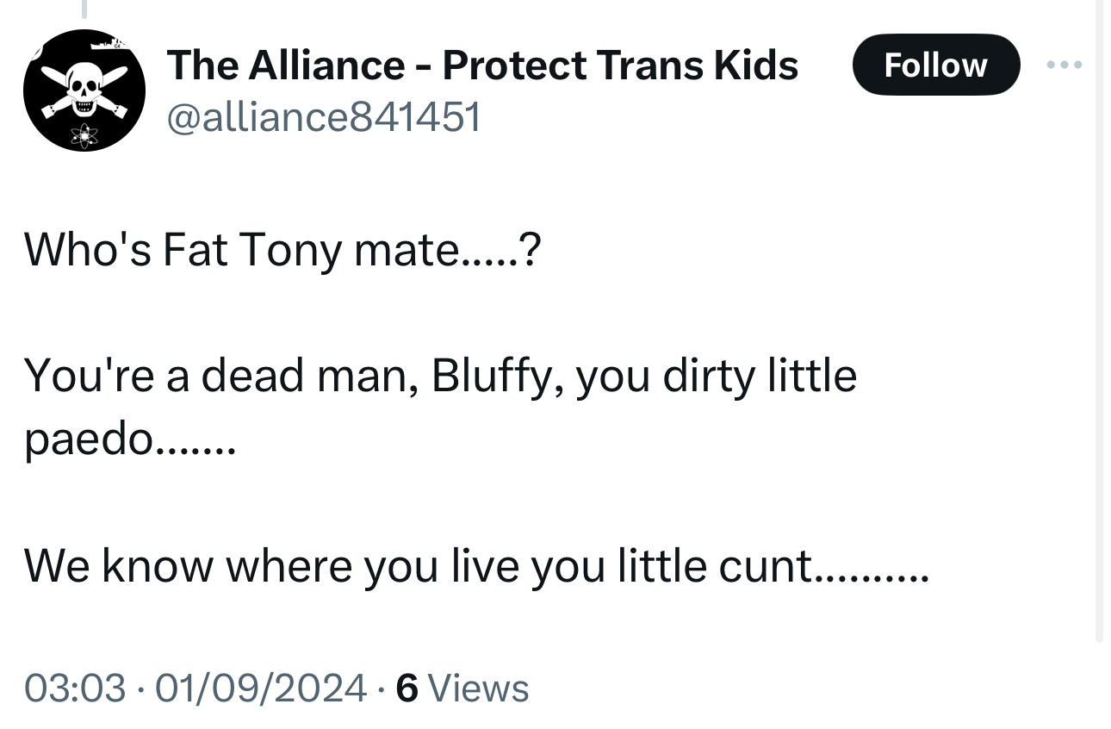Click the 01/09/2024 post date
The width and height of the screenshot is (1111, 729).
258,688
